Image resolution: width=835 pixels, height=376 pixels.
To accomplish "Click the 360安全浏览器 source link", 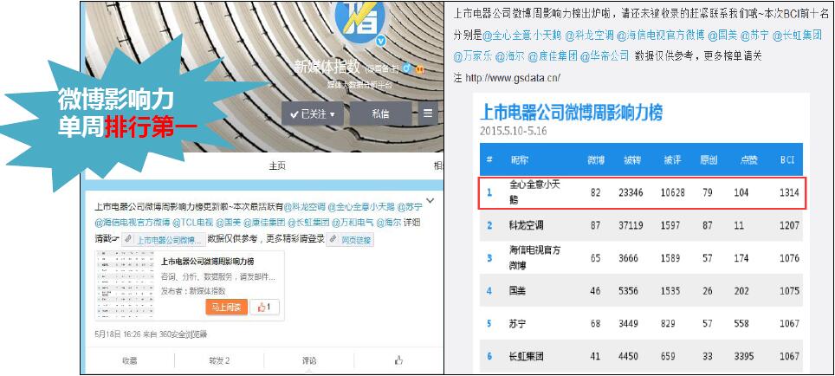I will (x=183, y=334).
